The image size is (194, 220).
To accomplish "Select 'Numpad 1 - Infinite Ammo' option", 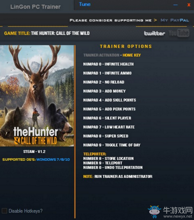I will click(107, 73).
